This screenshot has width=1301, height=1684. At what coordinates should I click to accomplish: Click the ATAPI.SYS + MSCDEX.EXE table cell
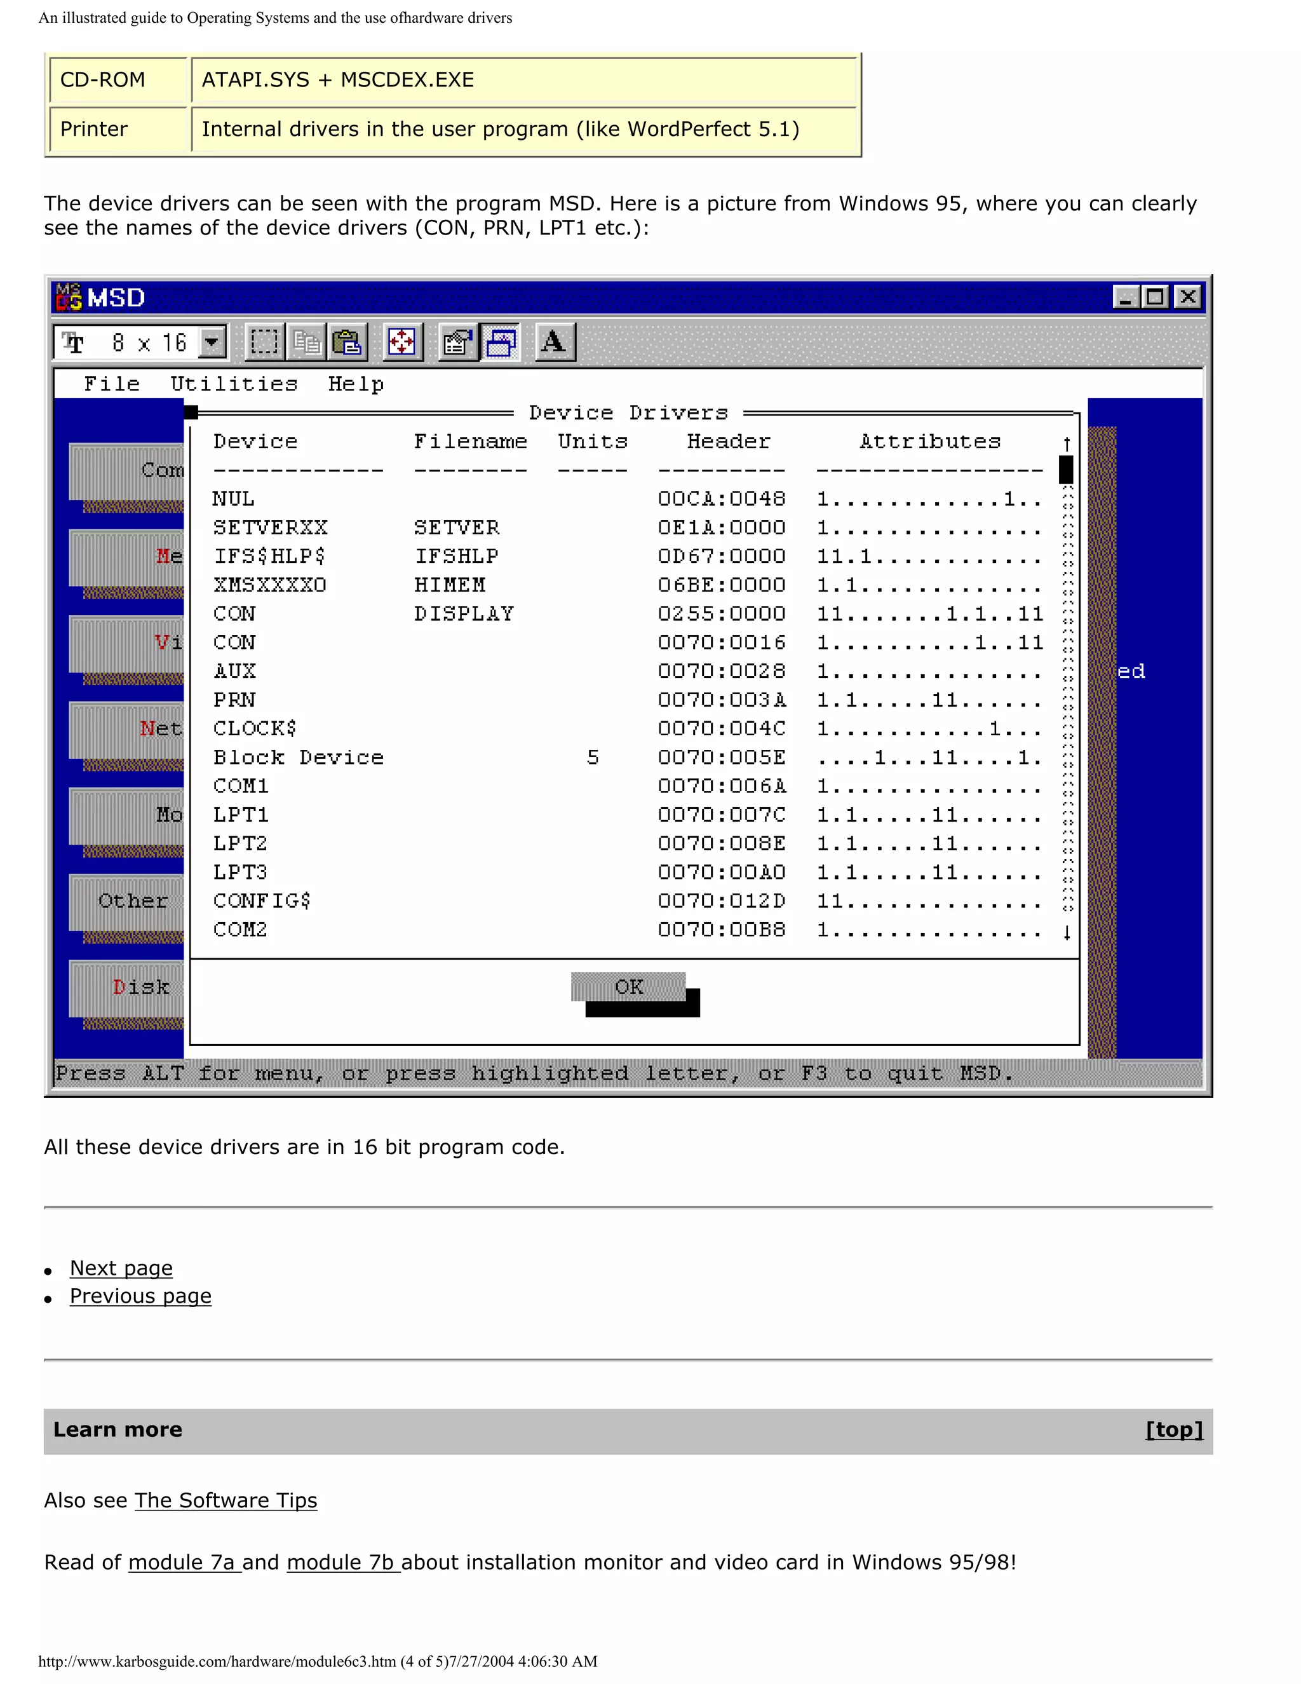click(524, 80)
